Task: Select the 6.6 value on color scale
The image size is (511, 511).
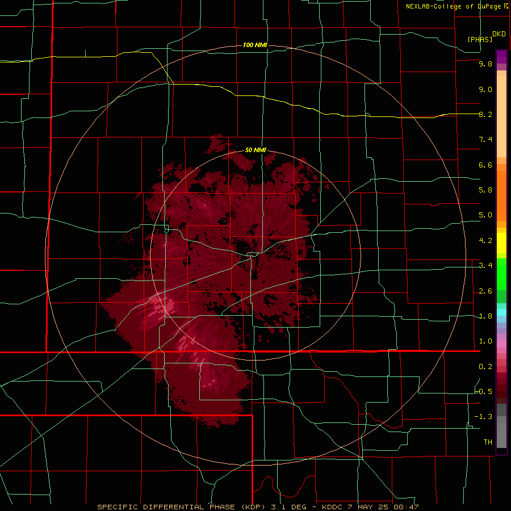Action: coord(485,165)
